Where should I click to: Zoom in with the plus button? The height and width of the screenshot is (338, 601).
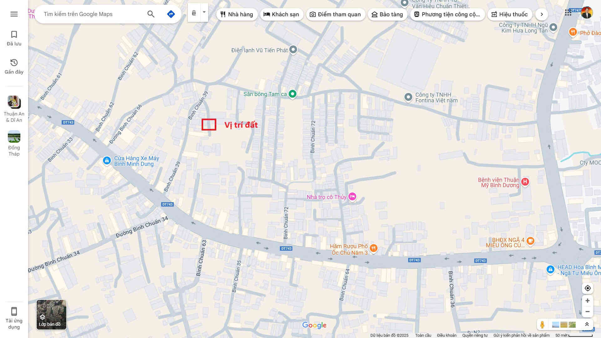tap(588, 301)
